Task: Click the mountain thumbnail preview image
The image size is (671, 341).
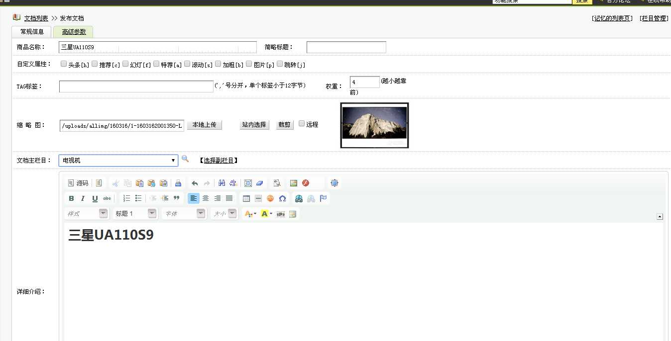Action: [374, 125]
